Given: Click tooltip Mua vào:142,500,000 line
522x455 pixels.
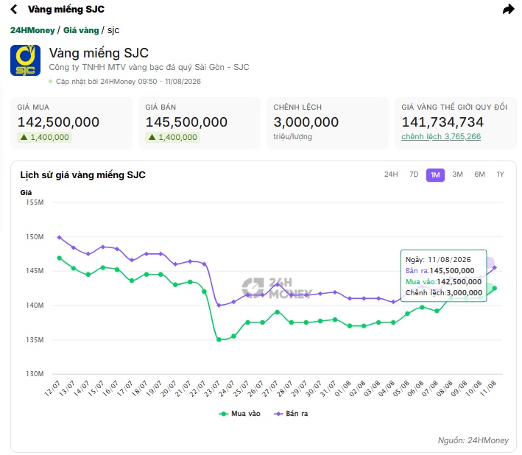Looking at the screenshot, I should click(x=443, y=281).
